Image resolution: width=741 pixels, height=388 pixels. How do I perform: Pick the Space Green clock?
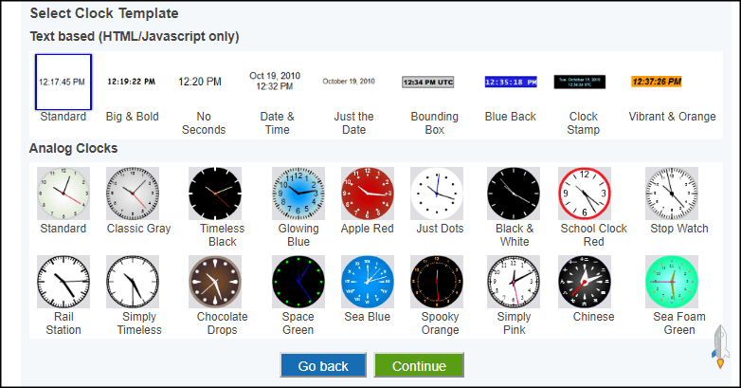coord(298,282)
